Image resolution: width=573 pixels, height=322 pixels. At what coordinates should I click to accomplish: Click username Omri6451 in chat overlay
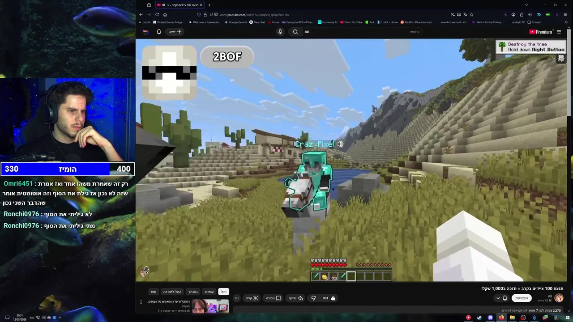pos(18,184)
